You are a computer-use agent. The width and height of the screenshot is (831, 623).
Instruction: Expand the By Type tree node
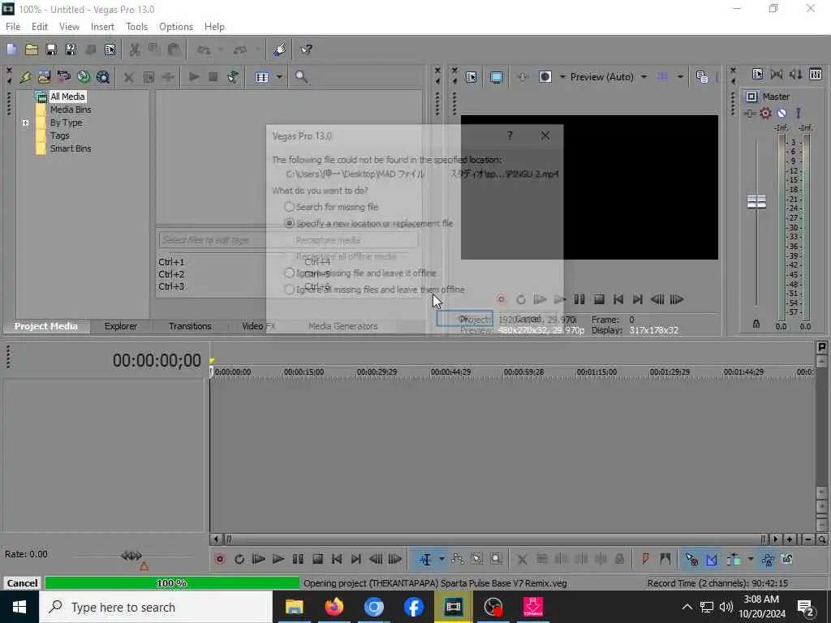coord(25,122)
